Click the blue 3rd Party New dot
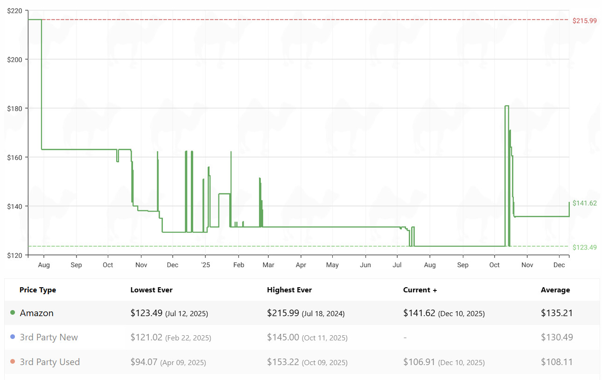Screen dimensions: 602x380 pos(12,337)
